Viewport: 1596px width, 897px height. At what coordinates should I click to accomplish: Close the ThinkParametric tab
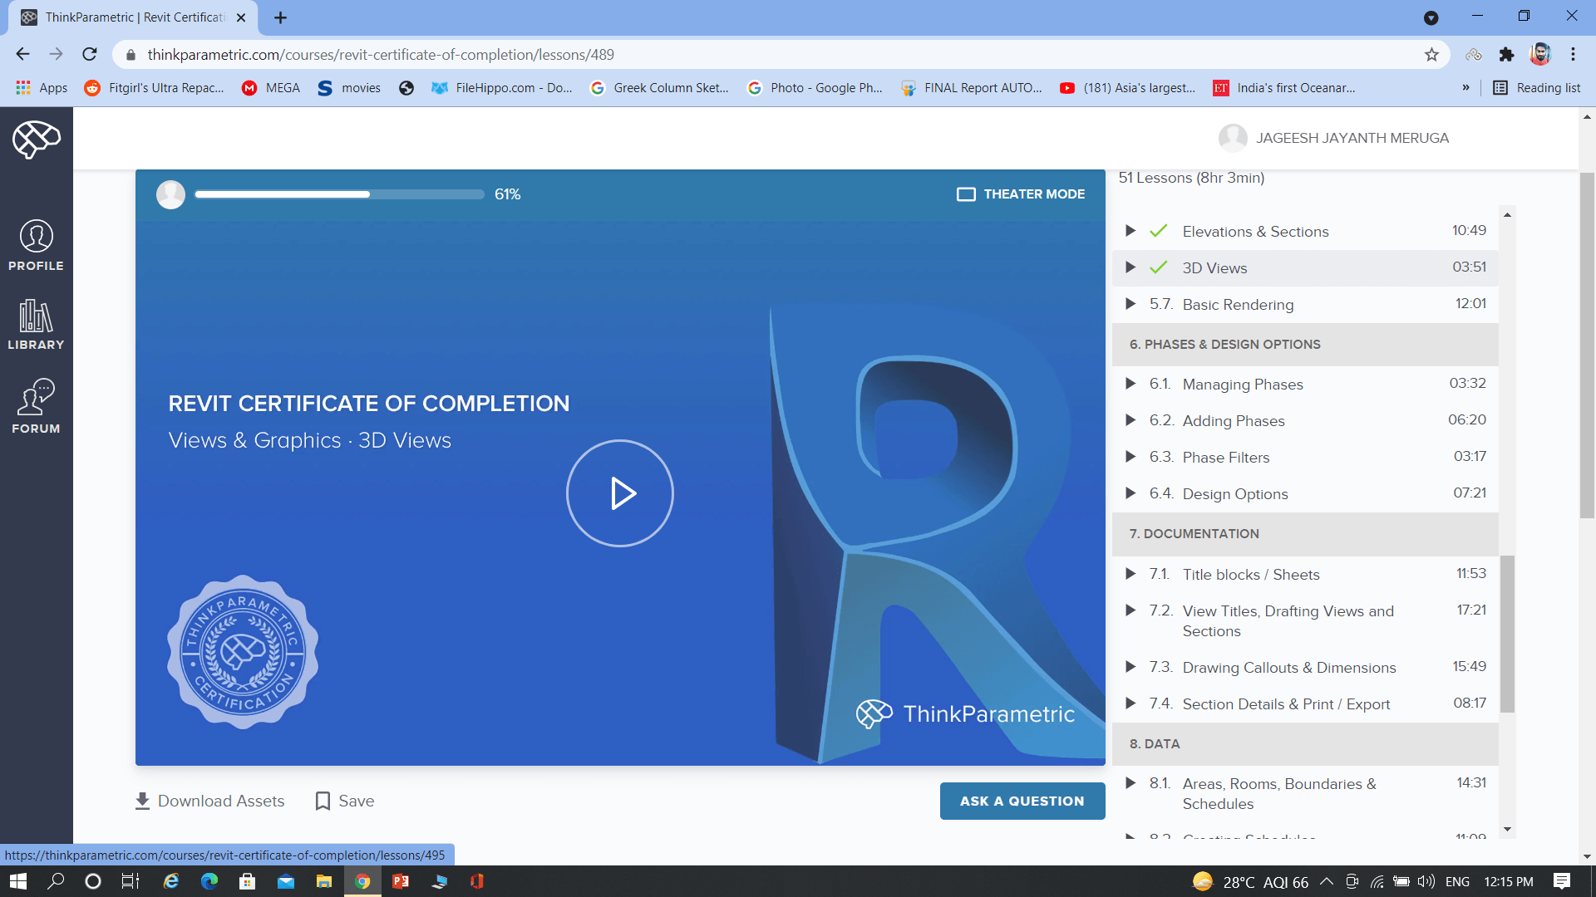click(x=241, y=17)
